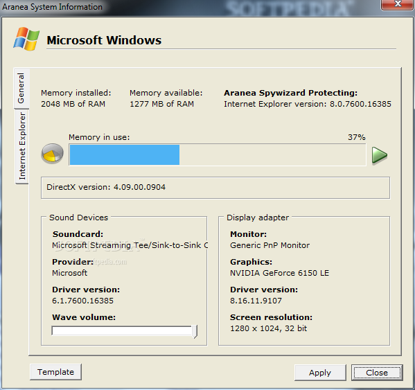Image resolution: width=415 pixels, height=390 pixels.
Task: Click the Memory in use progress bar
Action: (218, 154)
